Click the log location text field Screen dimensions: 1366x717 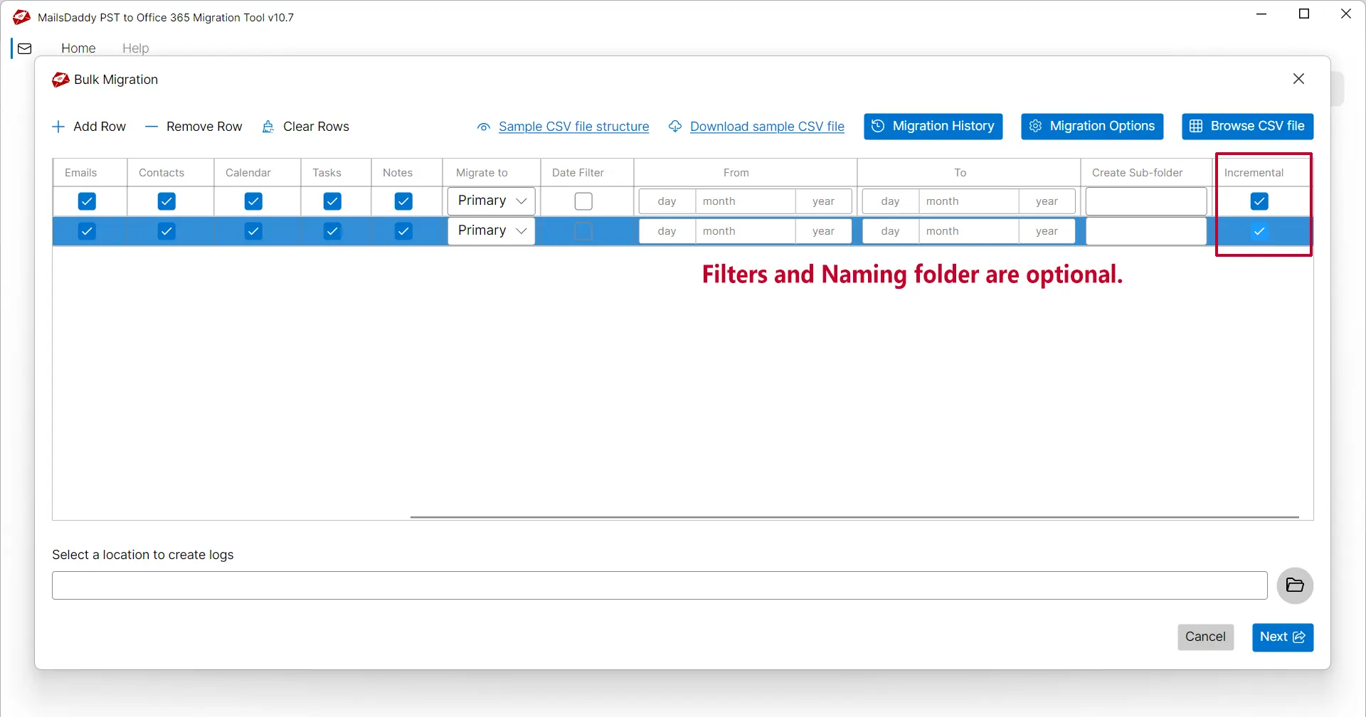pyautogui.click(x=660, y=585)
